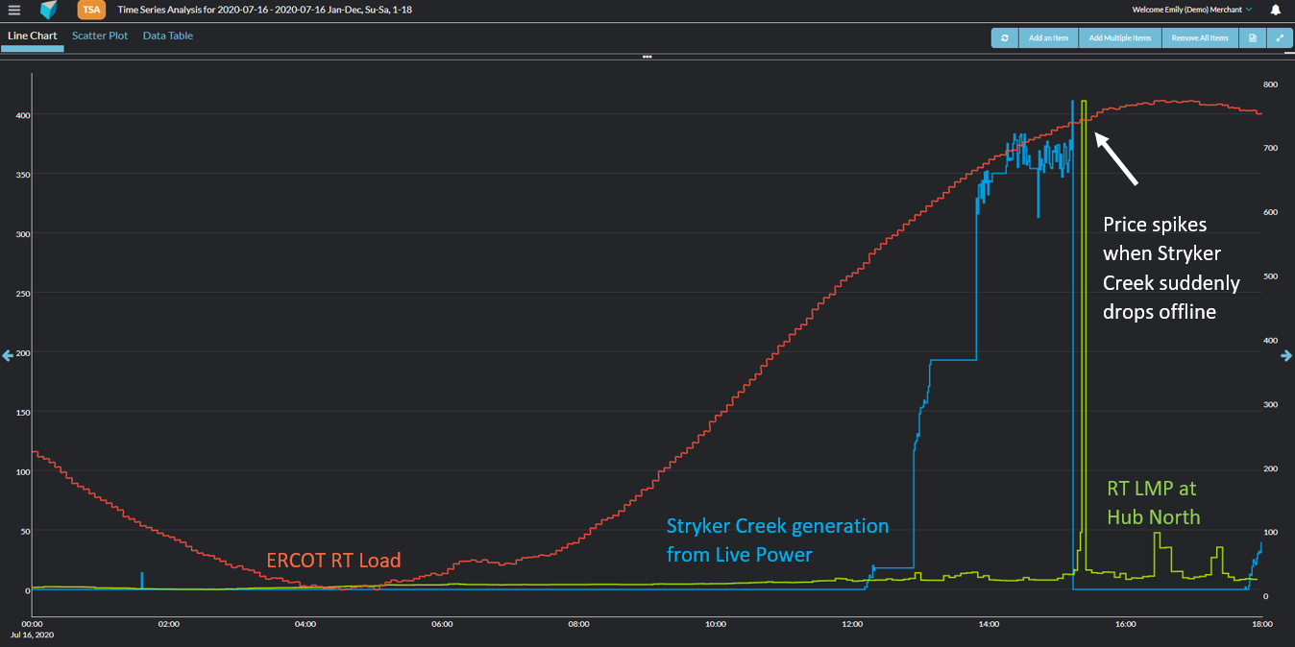Click the panel collapse handle above chart
This screenshot has height=647, width=1295.
(647, 57)
